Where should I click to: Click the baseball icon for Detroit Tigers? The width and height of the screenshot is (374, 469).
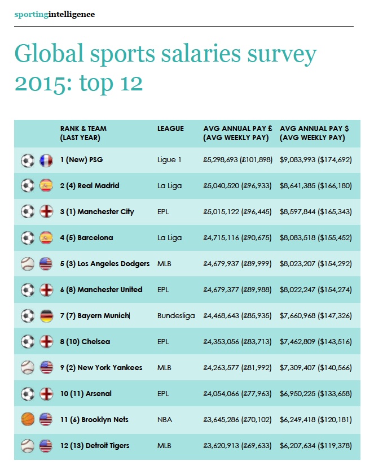[x=28, y=446]
